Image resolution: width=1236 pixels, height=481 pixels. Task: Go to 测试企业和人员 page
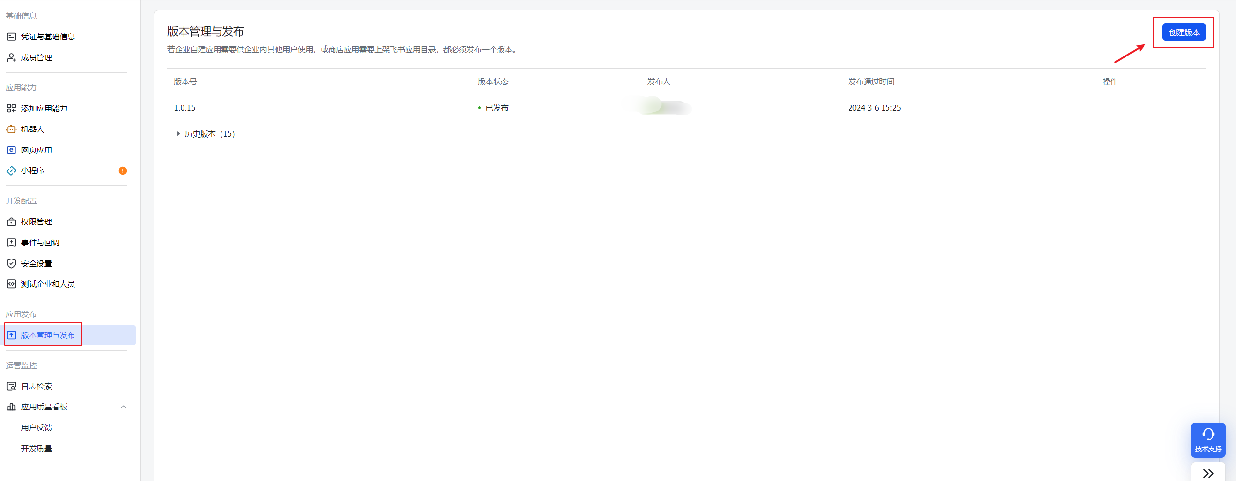click(x=48, y=284)
